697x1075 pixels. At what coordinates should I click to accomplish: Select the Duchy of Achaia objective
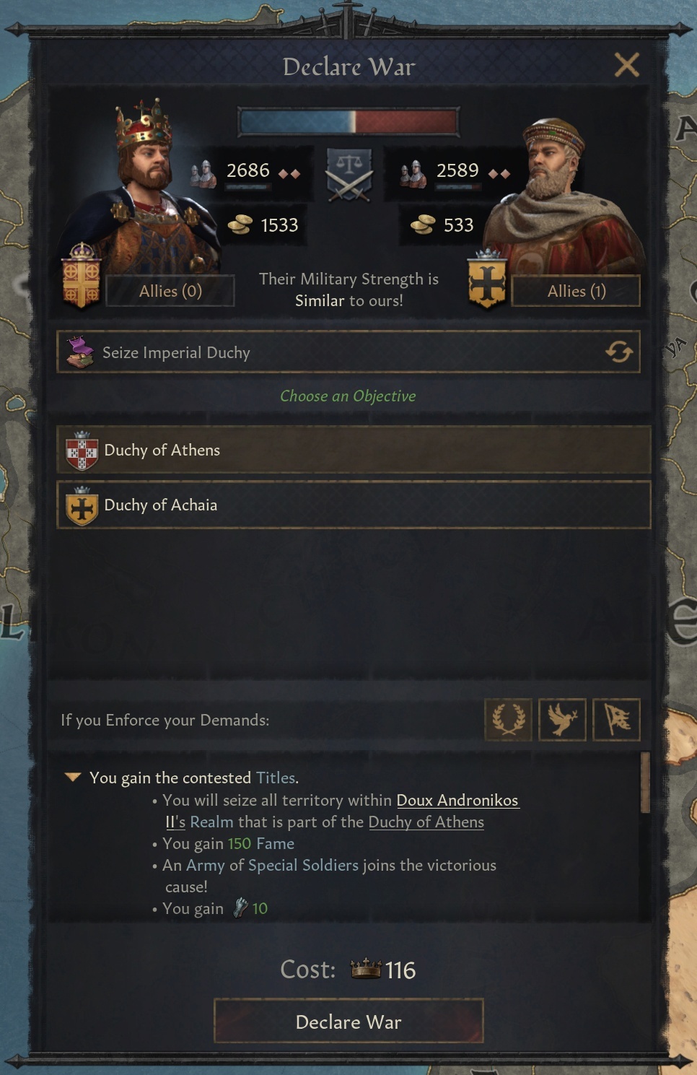(x=354, y=505)
